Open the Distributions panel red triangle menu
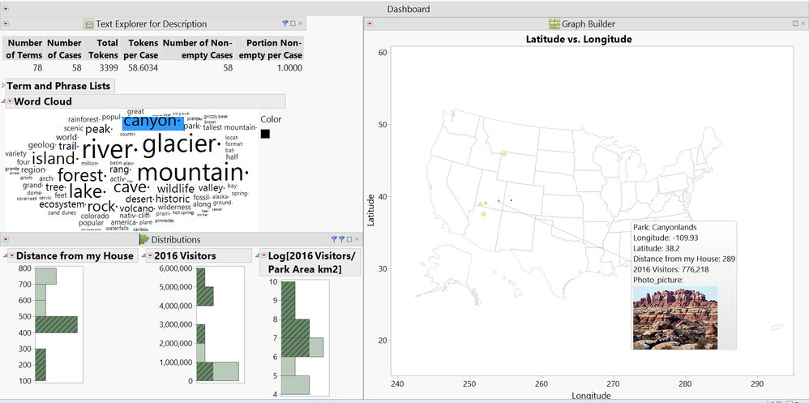Image resolution: width=809 pixels, height=403 pixels. point(6,239)
